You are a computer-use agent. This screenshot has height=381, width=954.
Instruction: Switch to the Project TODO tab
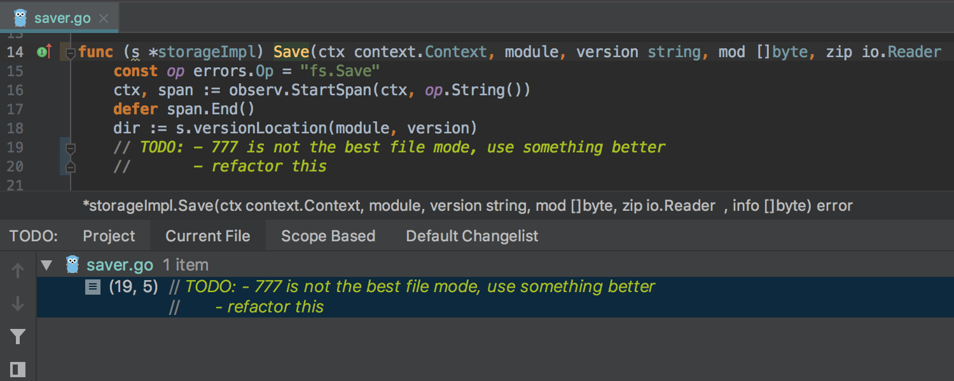(x=109, y=236)
